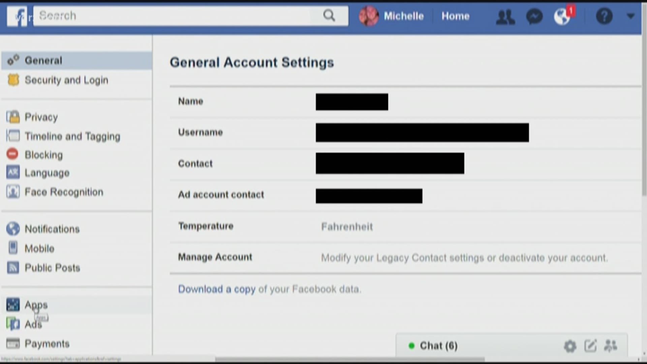Edit the Temperature Fahrenheit setting
The width and height of the screenshot is (647, 364).
point(405,226)
